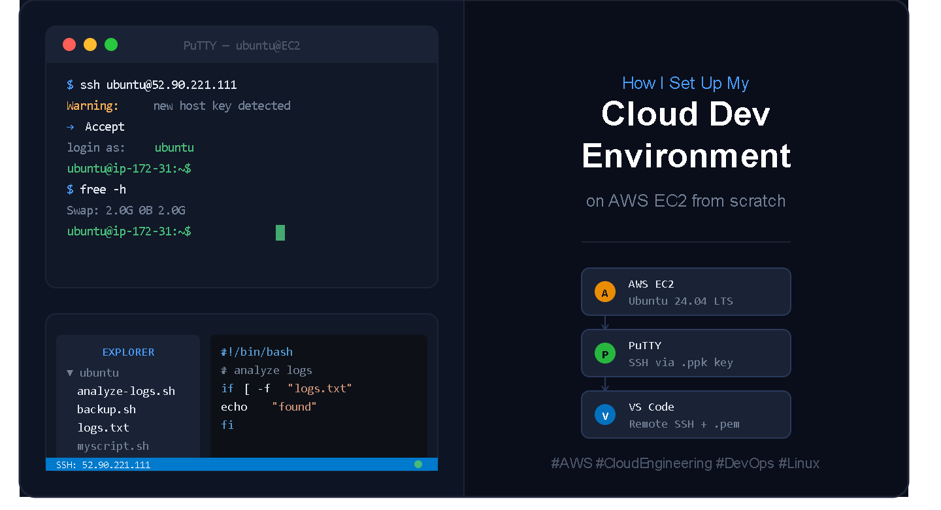Click 'SSH: 52.90.221.111' in status bar
The image size is (941, 510).
click(x=103, y=465)
